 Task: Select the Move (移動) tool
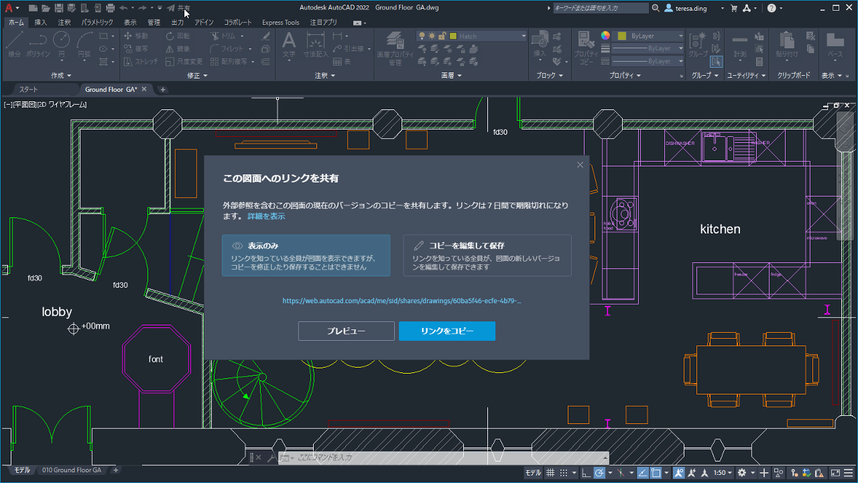tap(136, 36)
